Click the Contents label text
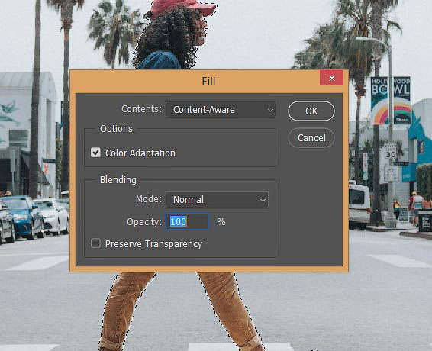The image size is (432, 351). click(142, 109)
